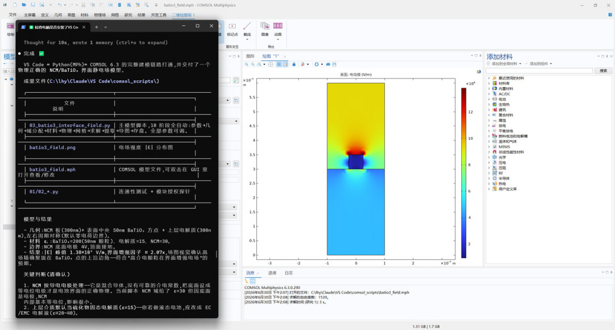Open the 材料 materials ribbon tab
Viewport: 615px width, 330px height.
pos(84,15)
